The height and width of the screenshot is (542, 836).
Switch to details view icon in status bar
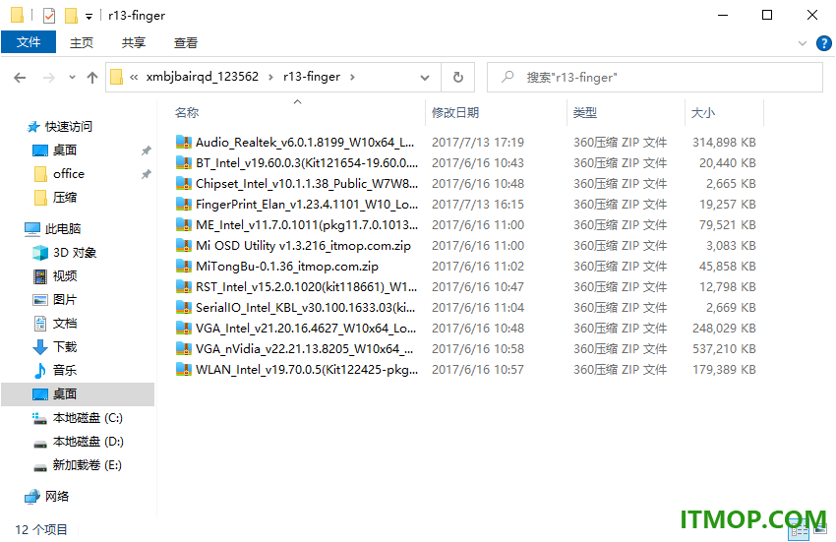[800, 531]
